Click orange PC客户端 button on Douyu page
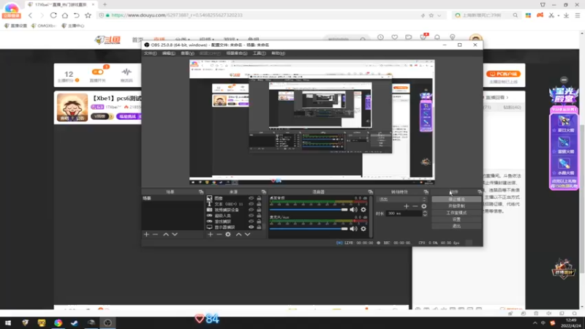Viewport: 585px width, 329px height. pyautogui.click(x=503, y=74)
